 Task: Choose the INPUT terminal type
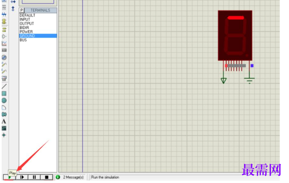(x=38, y=19)
